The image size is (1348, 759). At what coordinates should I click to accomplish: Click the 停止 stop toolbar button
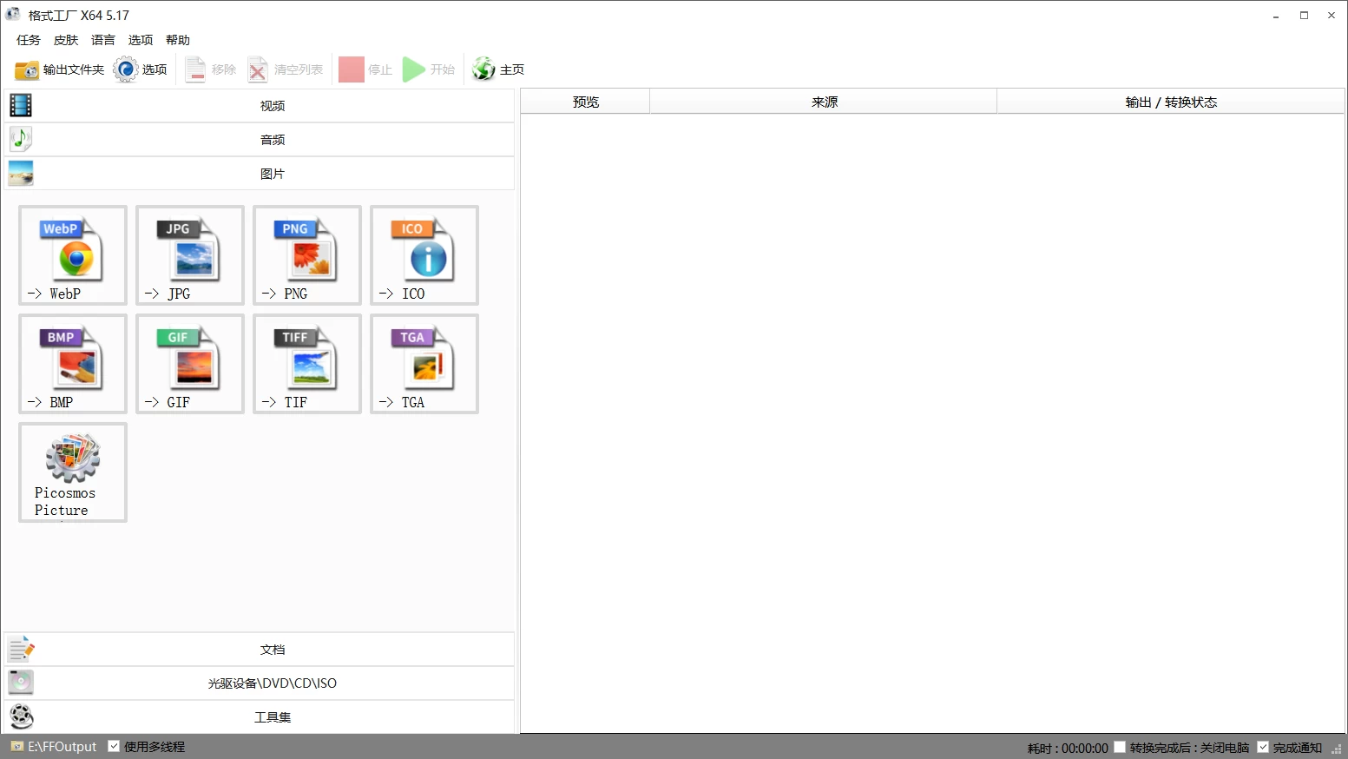(x=365, y=69)
